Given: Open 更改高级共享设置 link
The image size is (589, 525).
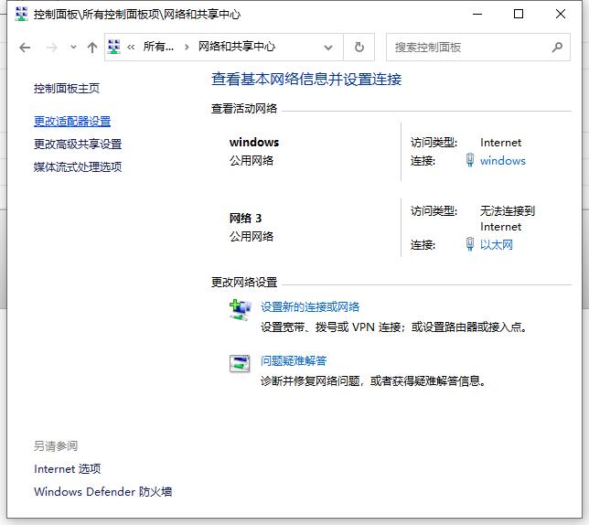Looking at the screenshot, I should click(x=78, y=145).
